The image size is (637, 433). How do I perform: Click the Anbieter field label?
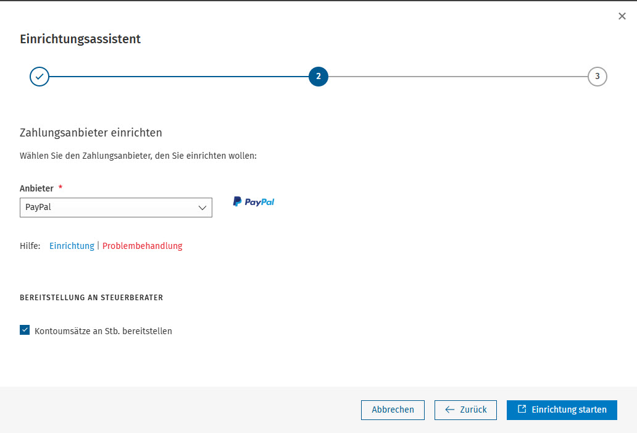[36, 188]
